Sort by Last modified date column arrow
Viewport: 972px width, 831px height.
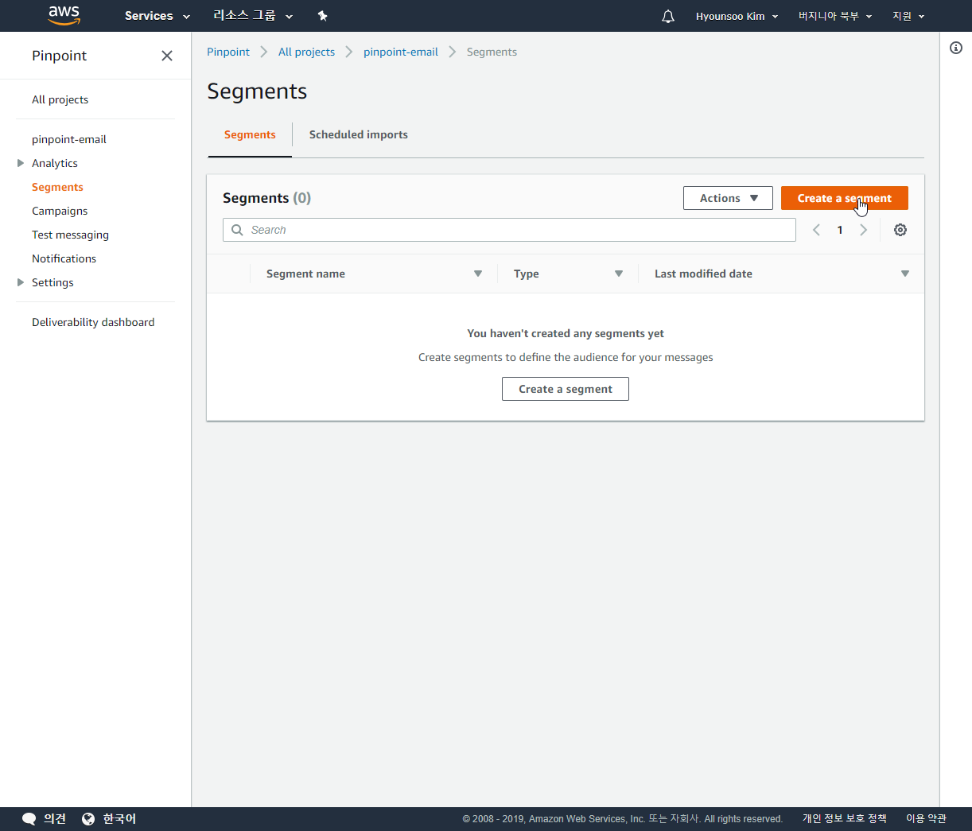pos(905,274)
